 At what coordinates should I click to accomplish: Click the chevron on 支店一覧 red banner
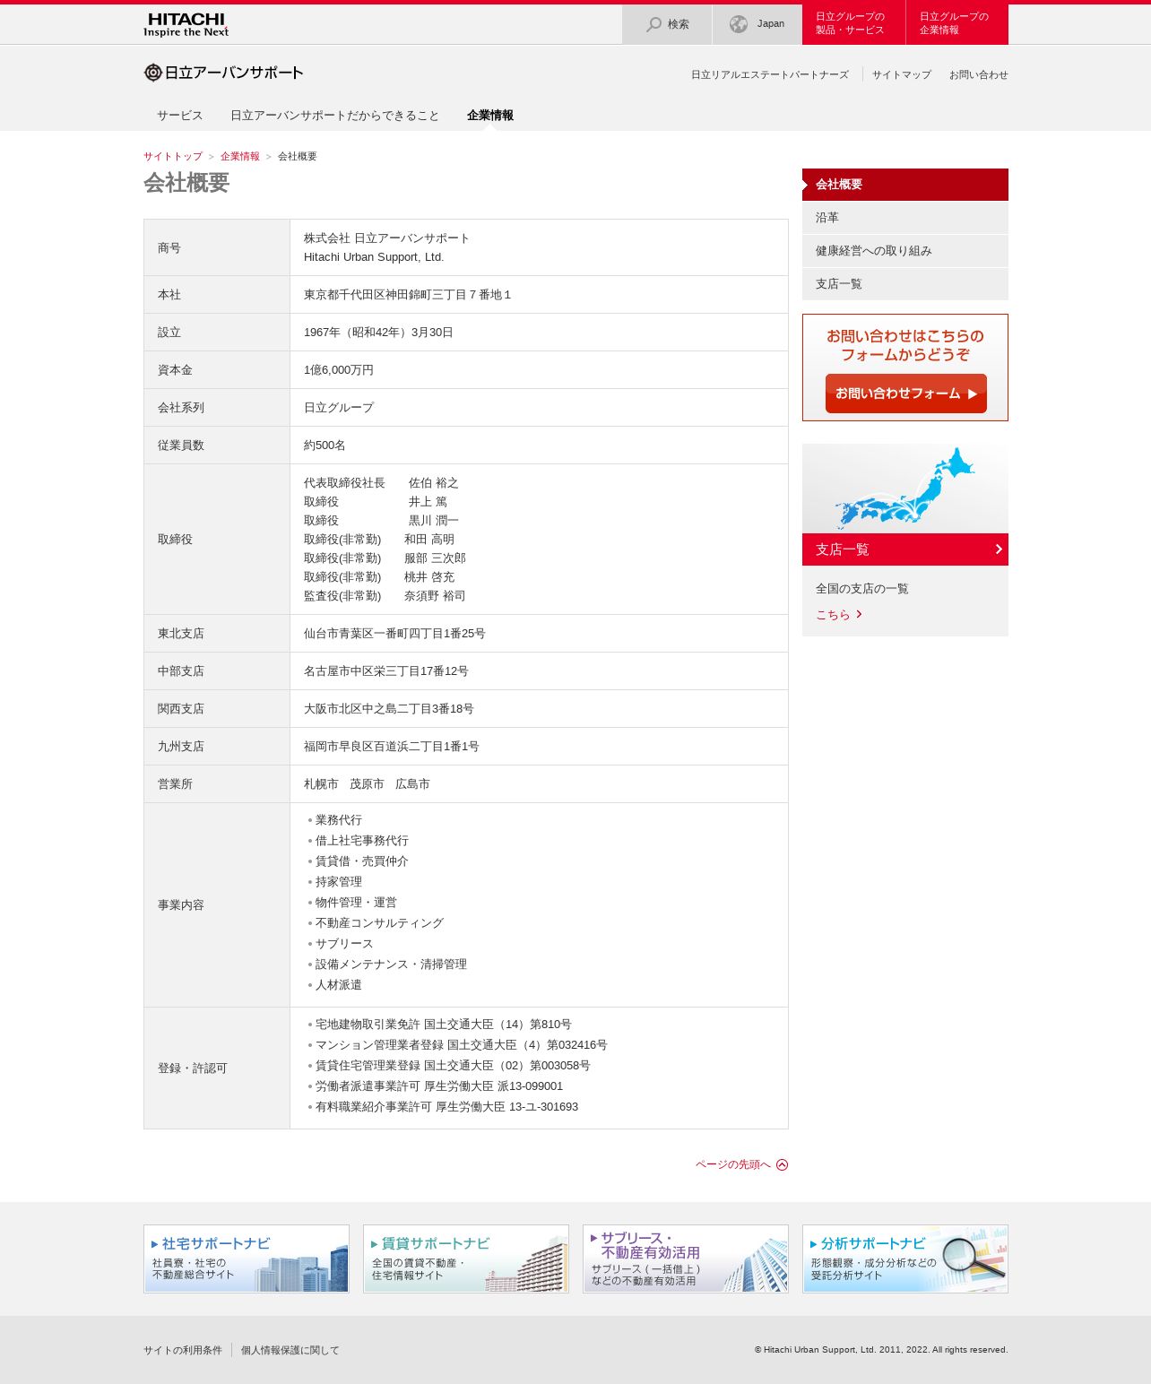point(999,549)
